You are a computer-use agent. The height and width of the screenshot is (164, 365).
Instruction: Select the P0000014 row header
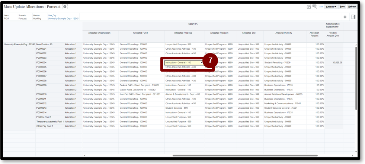(x=49, y=112)
